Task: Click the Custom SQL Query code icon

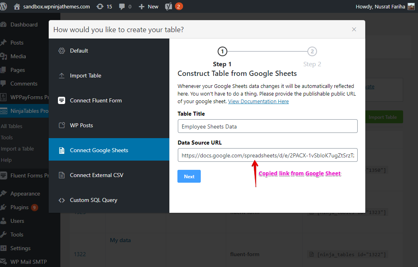Action: [x=62, y=200]
